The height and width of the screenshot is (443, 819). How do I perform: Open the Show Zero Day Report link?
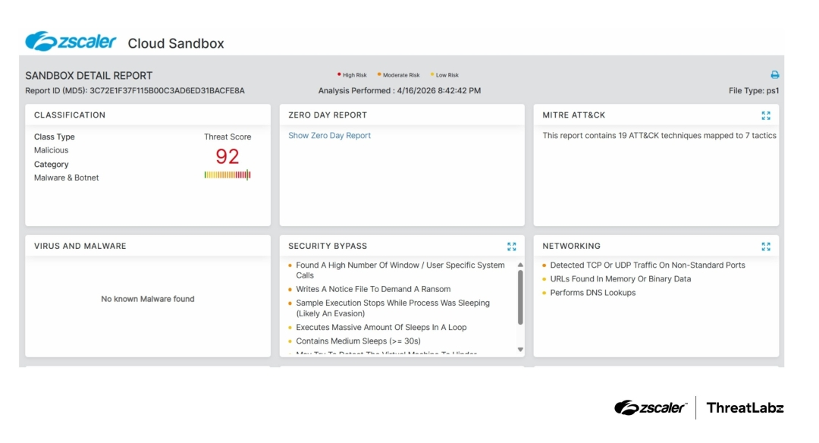[x=330, y=135]
